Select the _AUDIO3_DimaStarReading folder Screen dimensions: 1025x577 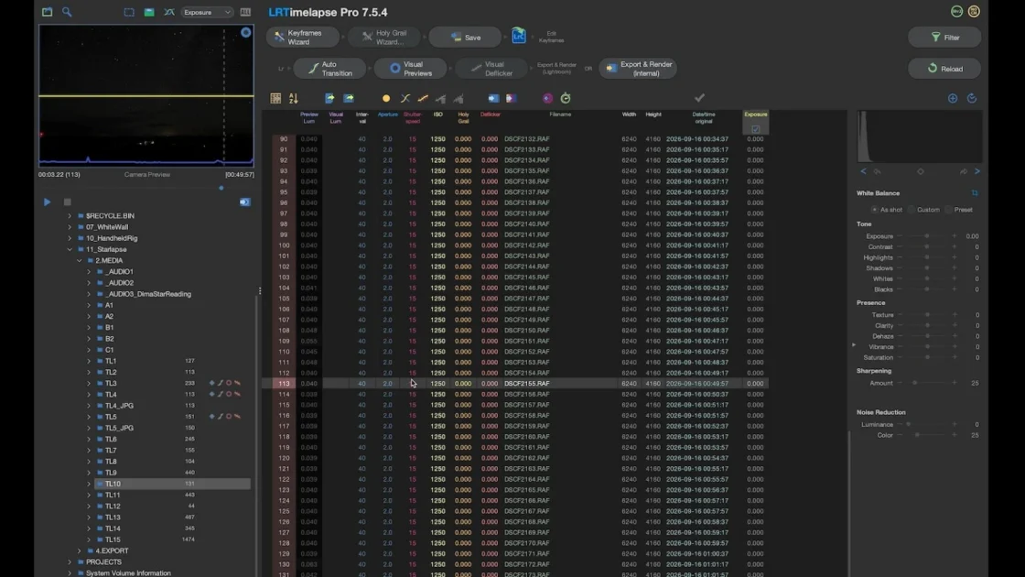coord(147,294)
